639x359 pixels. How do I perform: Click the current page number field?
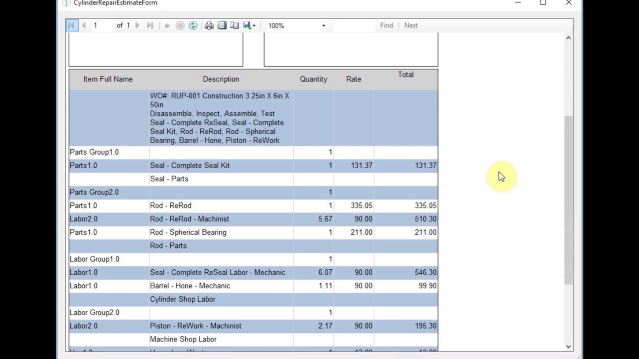pyautogui.click(x=102, y=25)
